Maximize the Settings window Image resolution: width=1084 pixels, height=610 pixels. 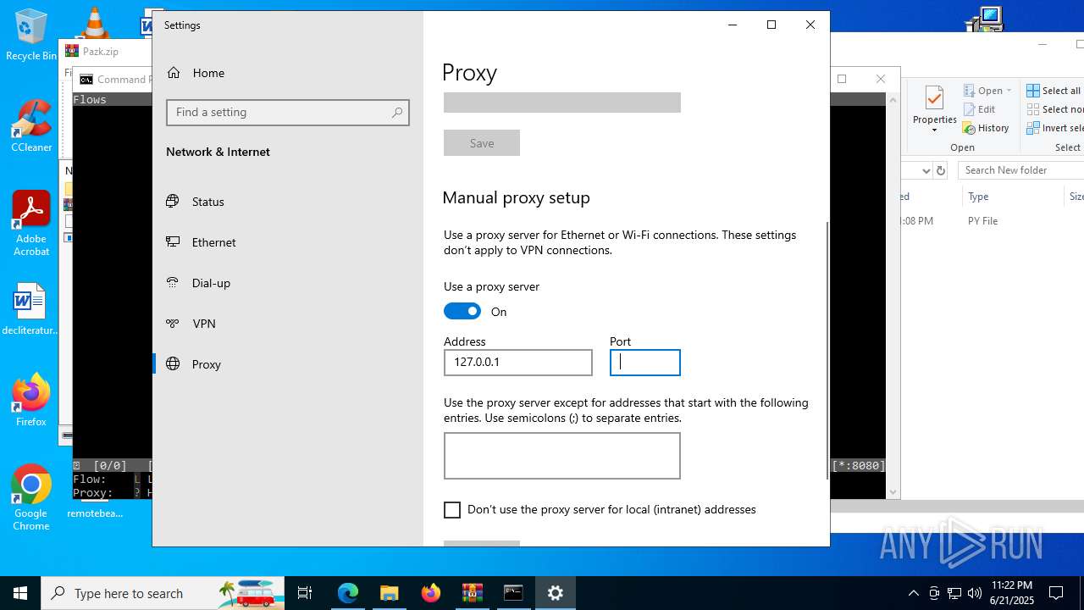(772, 25)
